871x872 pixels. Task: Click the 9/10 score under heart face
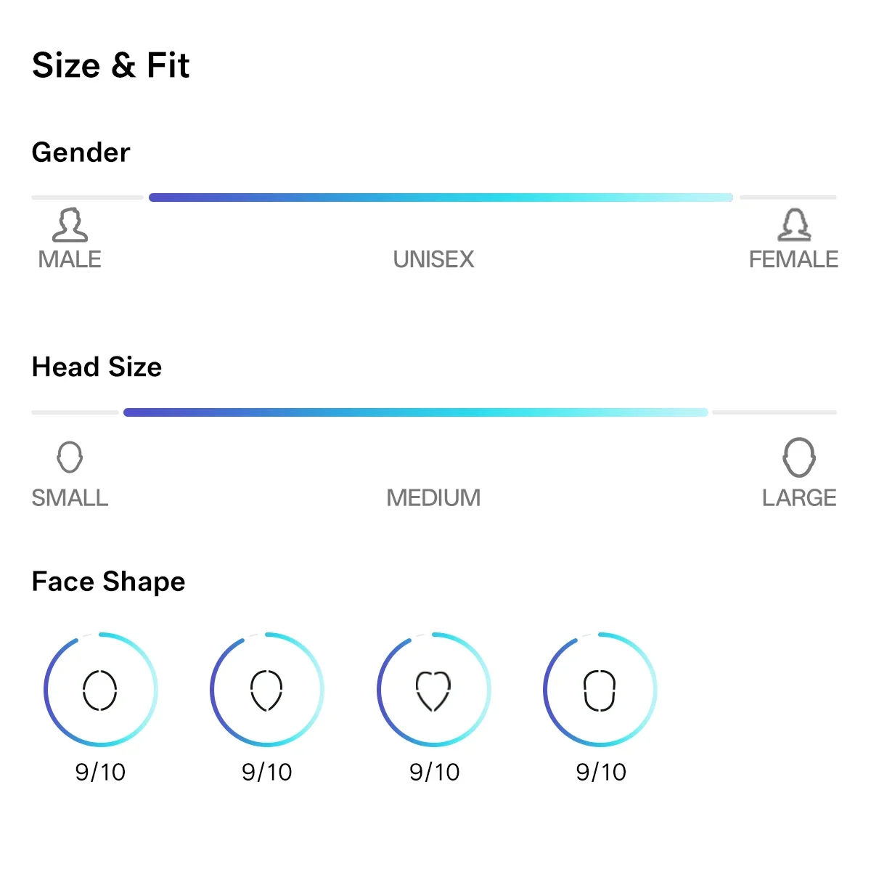click(434, 772)
